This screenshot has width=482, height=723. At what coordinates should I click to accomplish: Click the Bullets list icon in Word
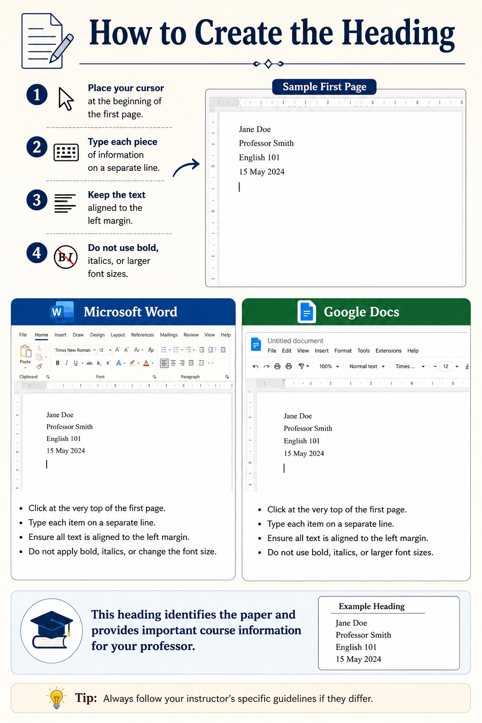coord(164,350)
